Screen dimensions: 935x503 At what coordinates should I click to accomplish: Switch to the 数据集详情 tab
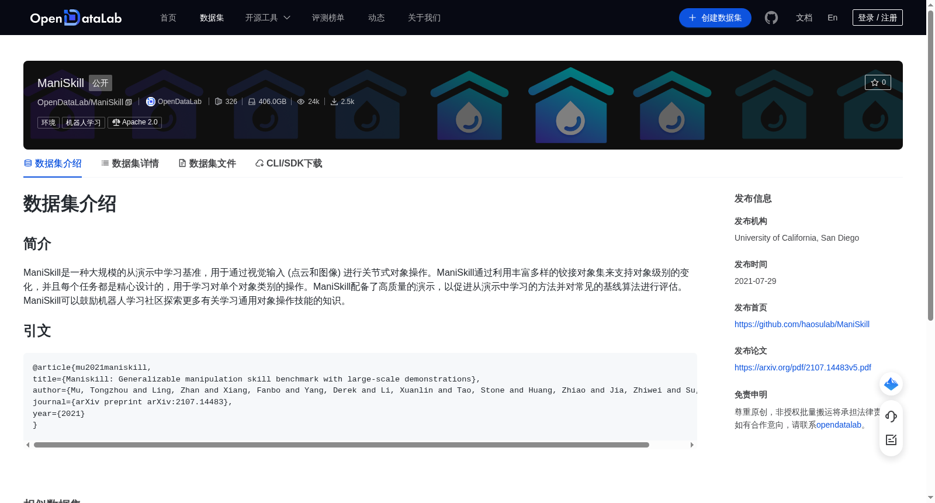coord(130,164)
